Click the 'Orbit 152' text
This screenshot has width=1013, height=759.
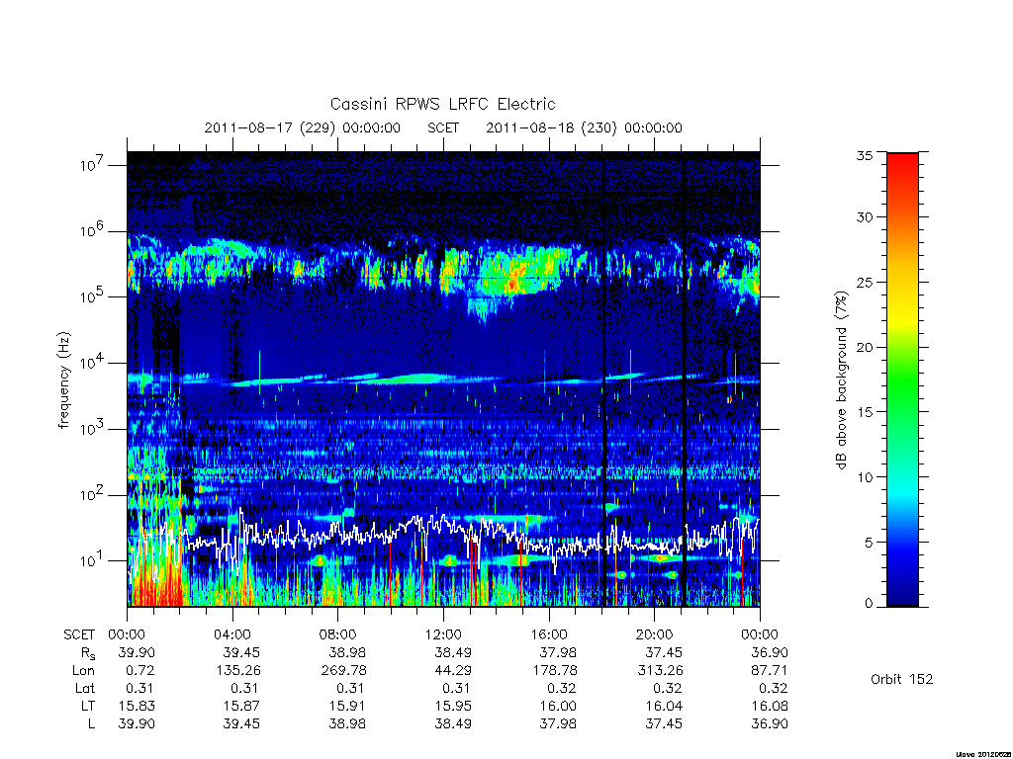point(902,679)
